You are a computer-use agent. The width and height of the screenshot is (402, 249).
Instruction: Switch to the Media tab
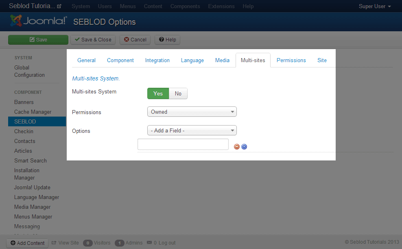click(222, 61)
